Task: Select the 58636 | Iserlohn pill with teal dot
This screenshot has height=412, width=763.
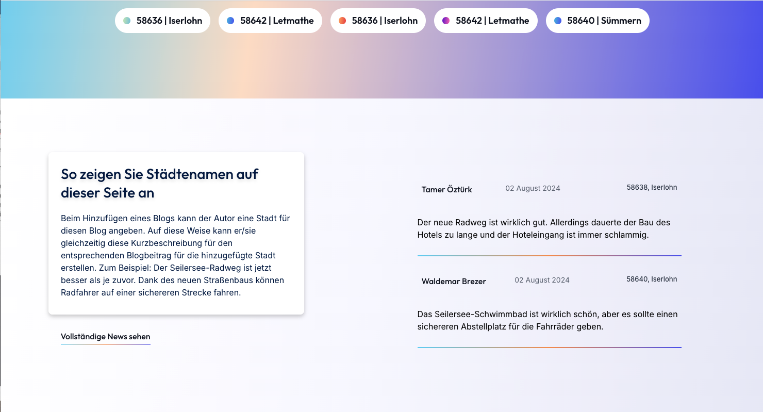Action: 162,21
